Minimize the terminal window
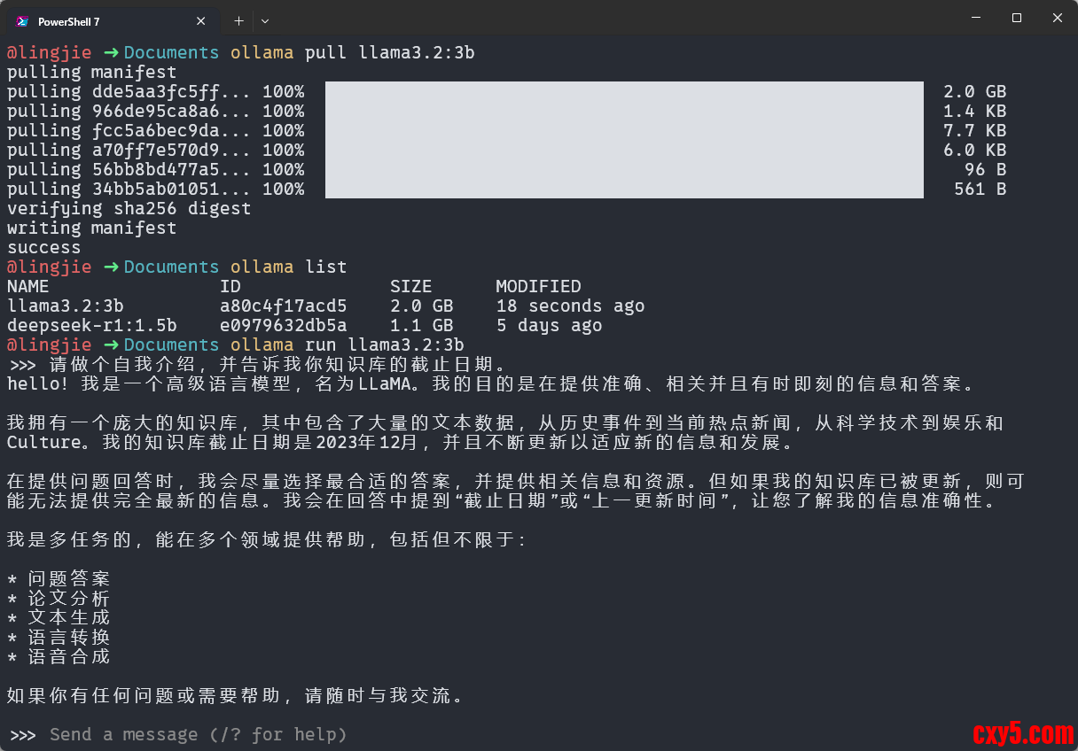Viewport: 1078px width, 751px height. tap(976, 18)
